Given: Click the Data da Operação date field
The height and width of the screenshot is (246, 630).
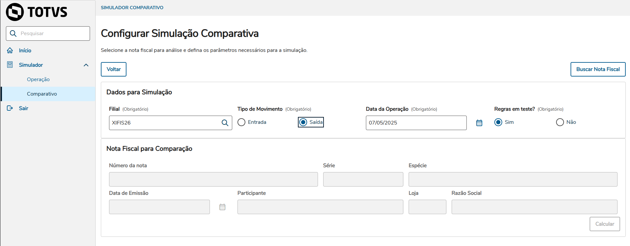Looking at the screenshot, I should [x=416, y=123].
